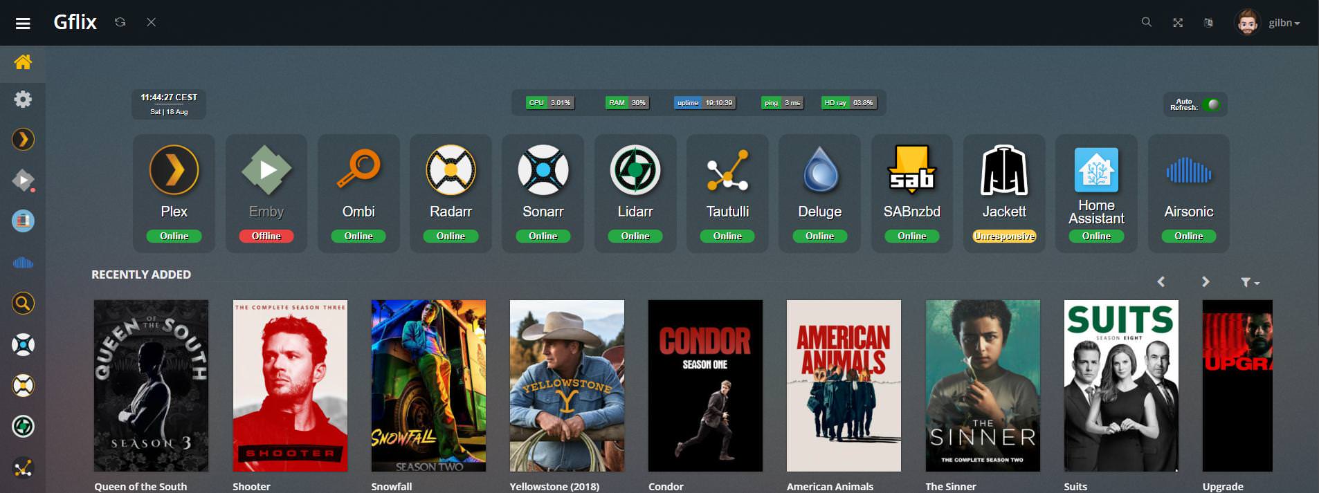Click the tab reload button beside Gflix
1319x493 pixels.
120,22
